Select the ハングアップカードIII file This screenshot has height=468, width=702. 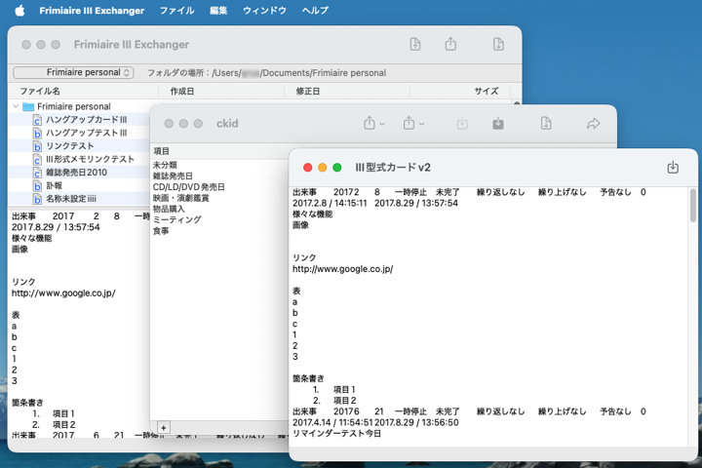(86, 119)
